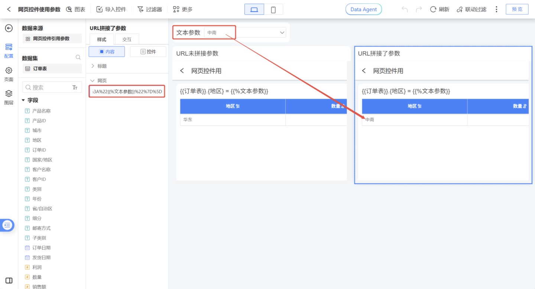Open the 文本参数 dropdown list

coord(282,33)
